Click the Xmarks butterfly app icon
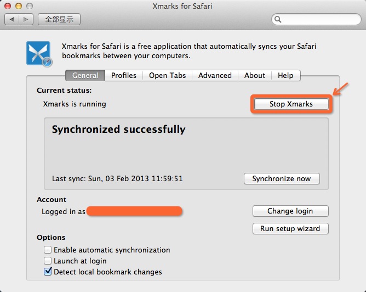The height and width of the screenshot is (292, 366). point(39,54)
